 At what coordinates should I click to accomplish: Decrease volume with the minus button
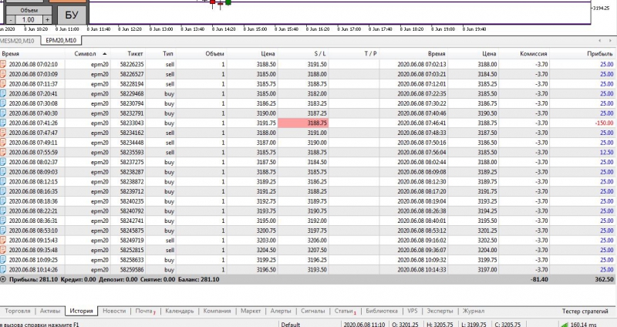click(11, 20)
